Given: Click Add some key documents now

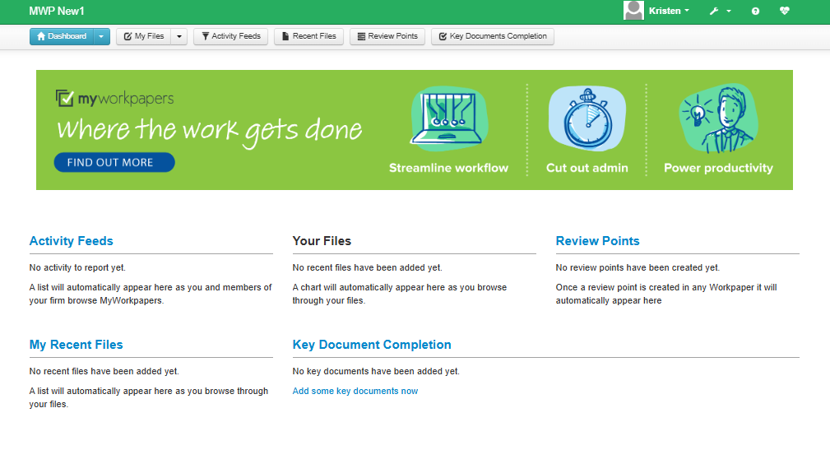Looking at the screenshot, I should [x=355, y=392].
